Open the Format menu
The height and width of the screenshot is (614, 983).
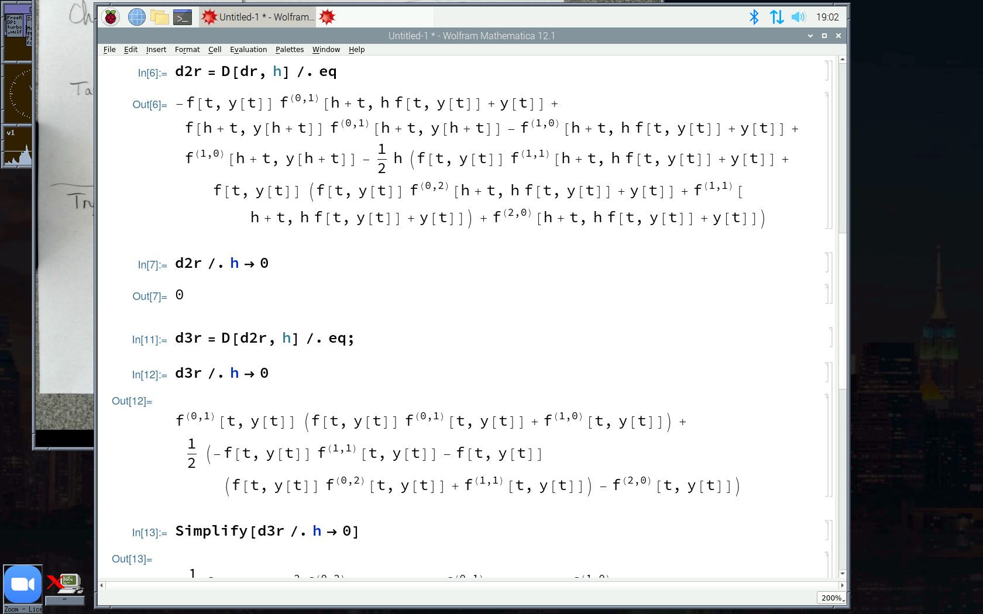tap(187, 50)
